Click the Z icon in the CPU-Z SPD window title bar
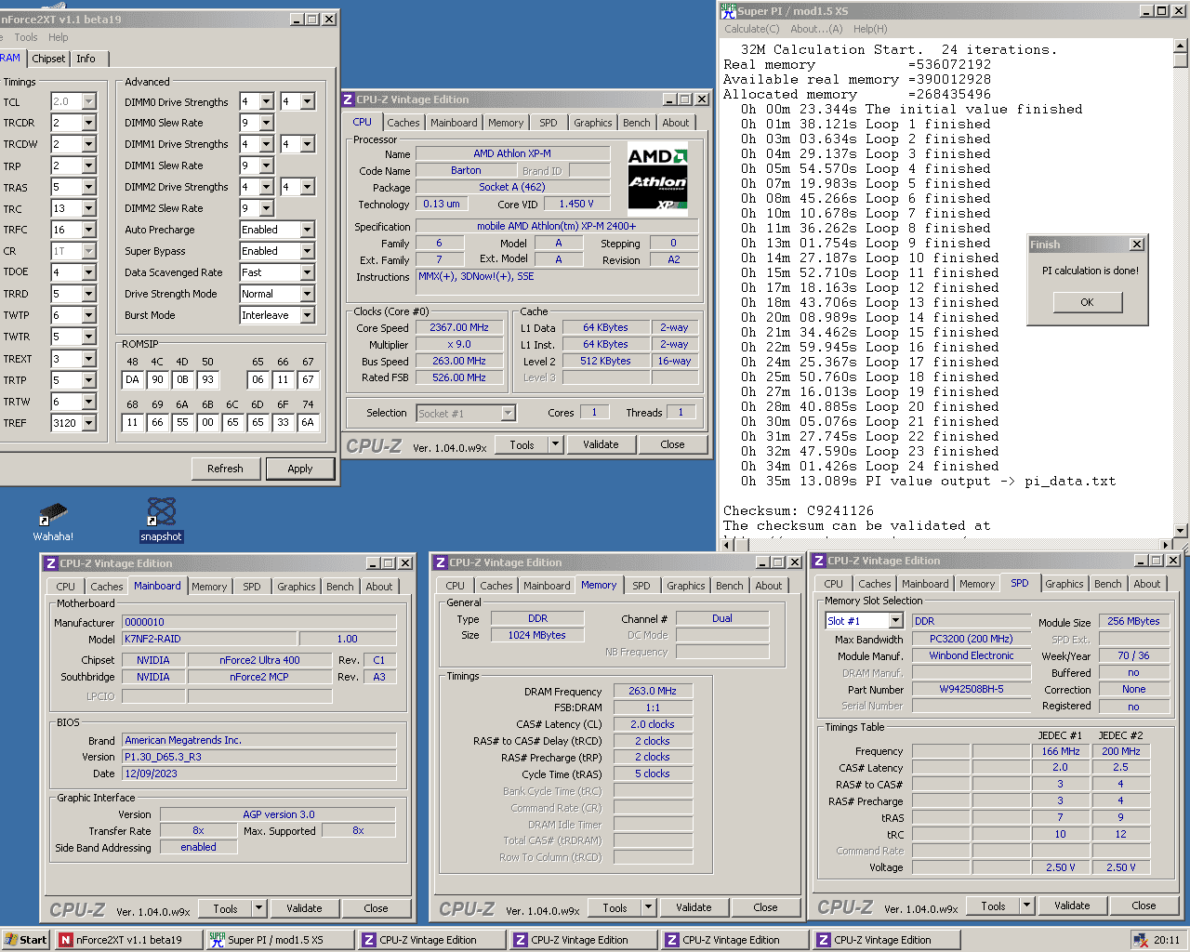1190x952 pixels. 820,561
